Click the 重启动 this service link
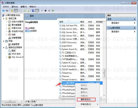This screenshot has width=138, height=108. [28, 31]
